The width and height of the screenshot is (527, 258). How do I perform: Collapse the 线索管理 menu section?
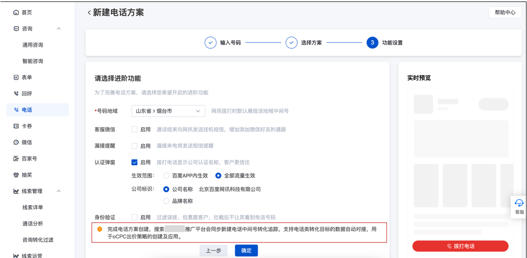tap(59, 191)
